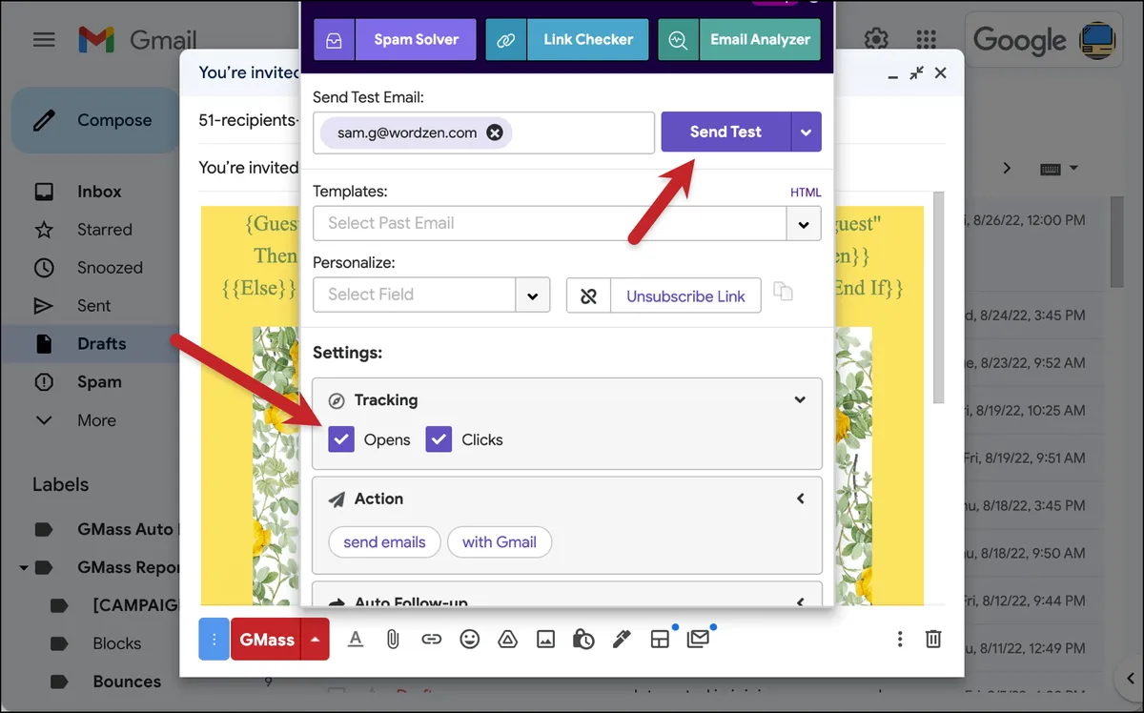
Task: Click multi-send envelope icon in toolbar
Action: pos(698,639)
